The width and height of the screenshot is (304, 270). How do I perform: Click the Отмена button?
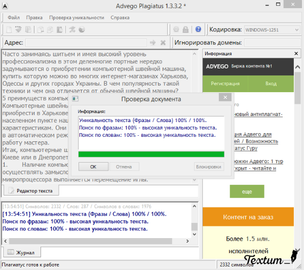click(x=124, y=167)
